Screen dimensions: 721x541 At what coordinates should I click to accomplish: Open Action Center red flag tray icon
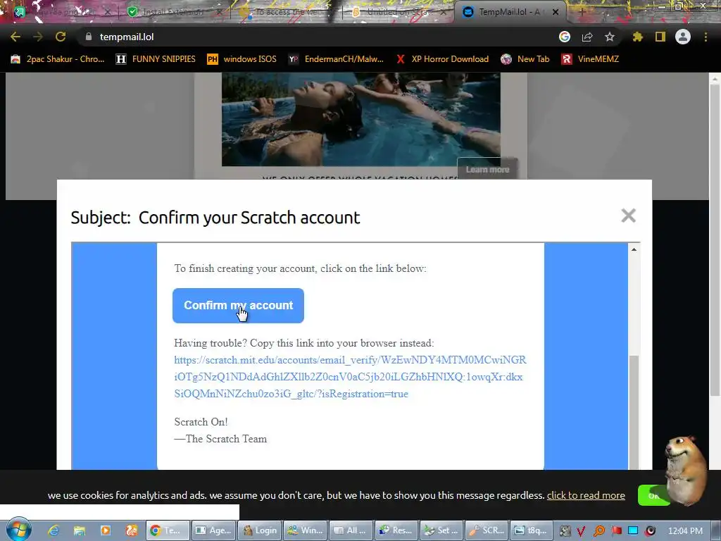pos(616,531)
